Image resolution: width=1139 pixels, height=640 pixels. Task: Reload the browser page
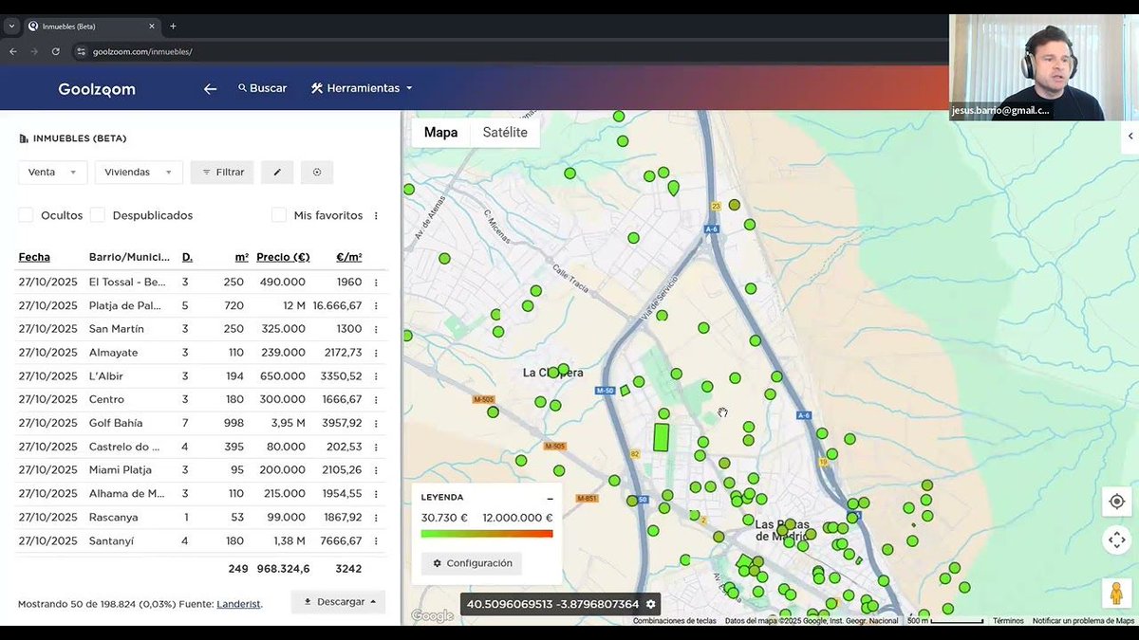56,51
